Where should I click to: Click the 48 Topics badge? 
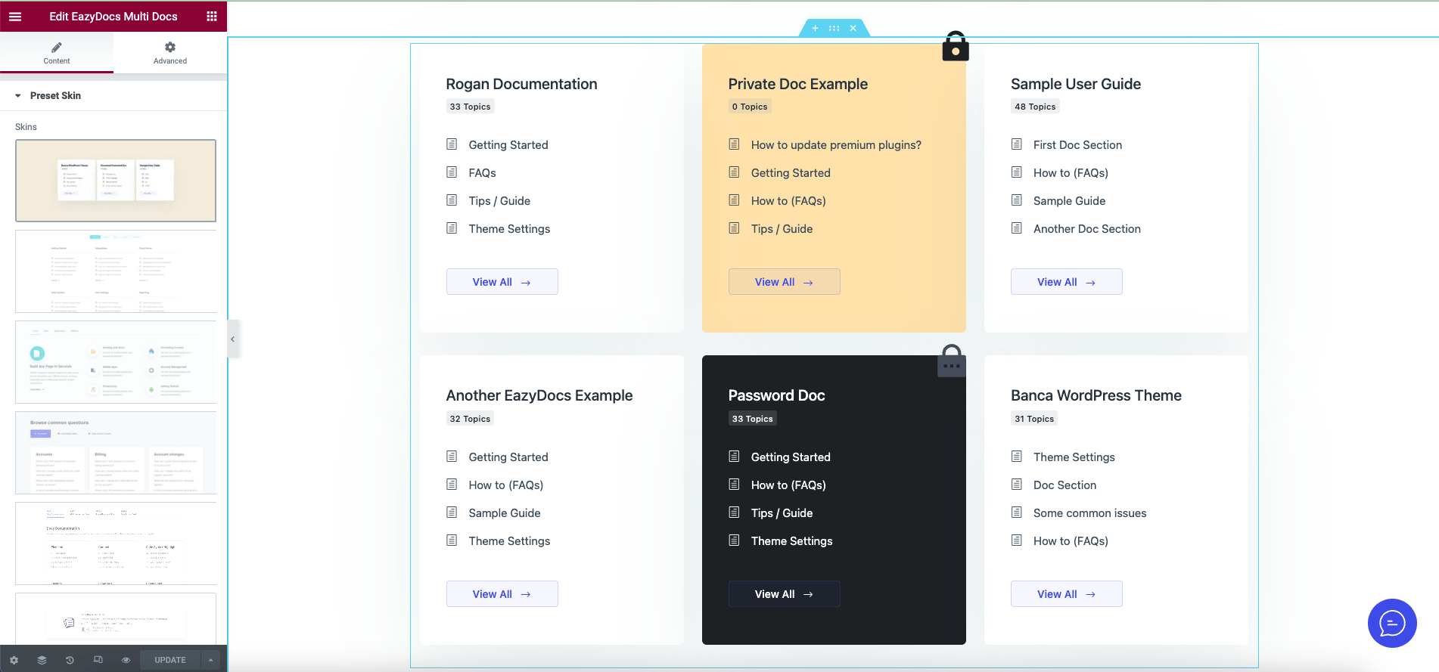[1035, 107]
